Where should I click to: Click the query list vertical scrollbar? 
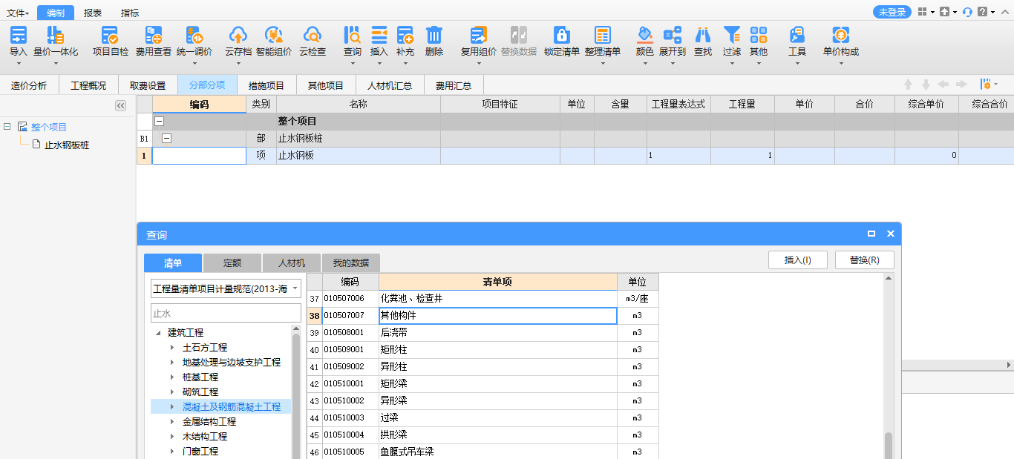[889, 446]
